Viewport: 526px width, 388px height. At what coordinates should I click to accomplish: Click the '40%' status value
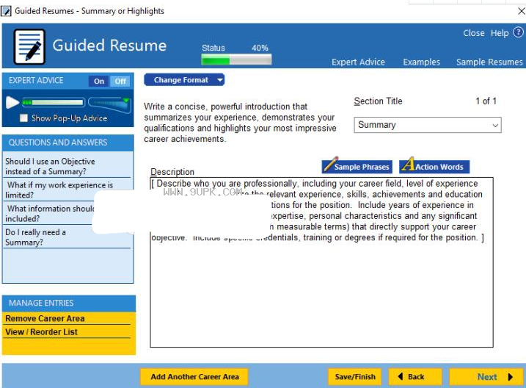[x=260, y=48]
